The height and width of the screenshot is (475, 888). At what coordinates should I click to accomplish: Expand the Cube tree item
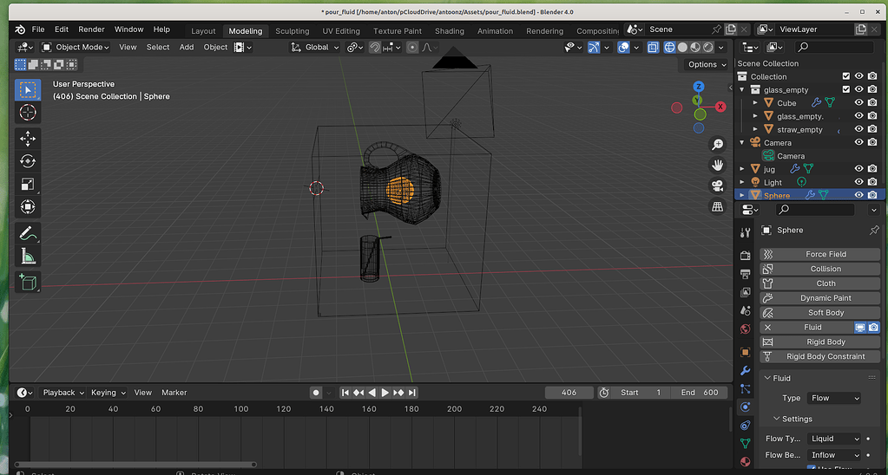tap(755, 103)
